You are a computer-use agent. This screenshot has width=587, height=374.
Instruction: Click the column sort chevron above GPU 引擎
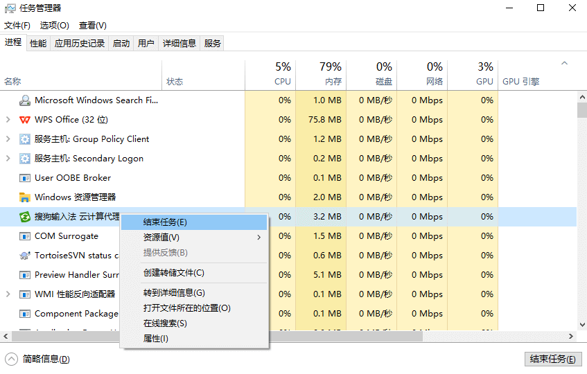(564, 63)
